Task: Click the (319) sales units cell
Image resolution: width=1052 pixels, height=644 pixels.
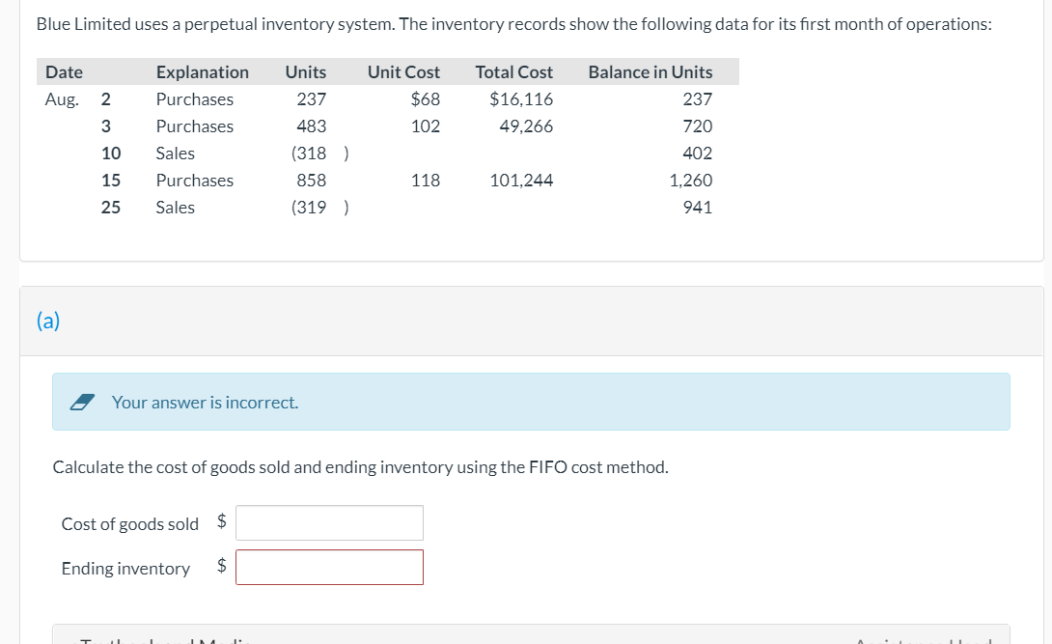Action: [x=320, y=208]
